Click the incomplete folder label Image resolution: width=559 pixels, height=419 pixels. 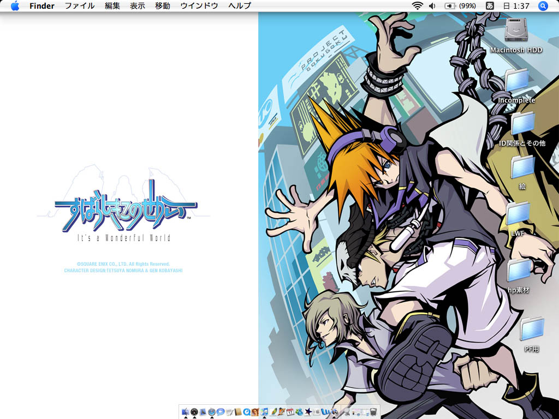516,100
